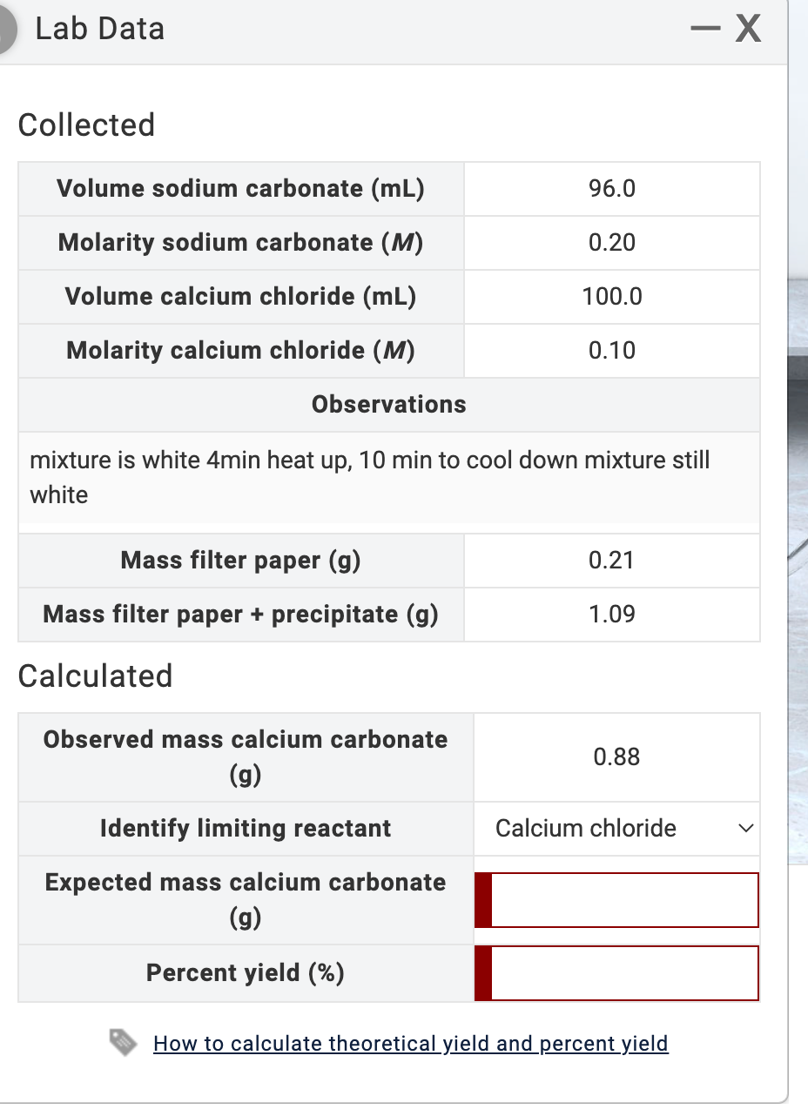Click the Expected mass calcium carbonate input field
Image resolution: width=808 pixels, height=1116 pixels.
point(623,900)
